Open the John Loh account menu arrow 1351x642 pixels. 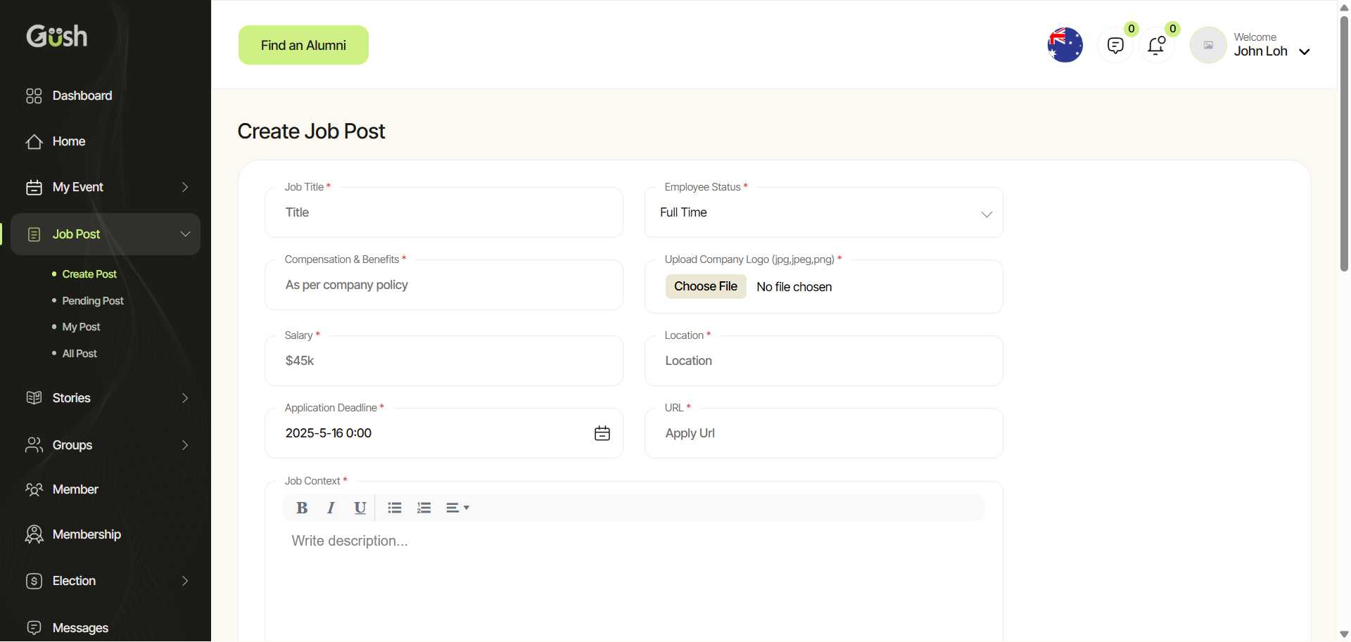click(x=1304, y=51)
